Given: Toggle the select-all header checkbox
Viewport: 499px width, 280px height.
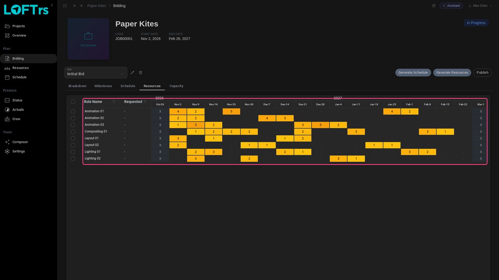Looking at the screenshot, I should 73,102.
